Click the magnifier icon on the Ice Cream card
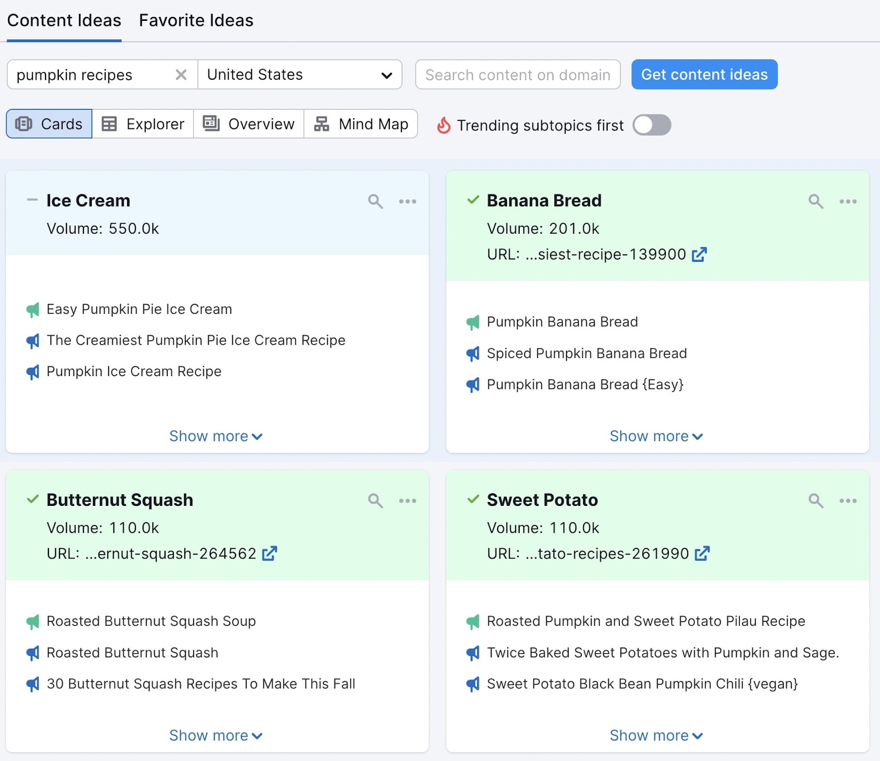Screen dimensions: 880x761 [375, 201]
